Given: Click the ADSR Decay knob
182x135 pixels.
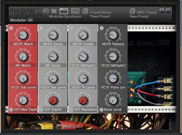Looking at the screenshot, I should [53, 35].
